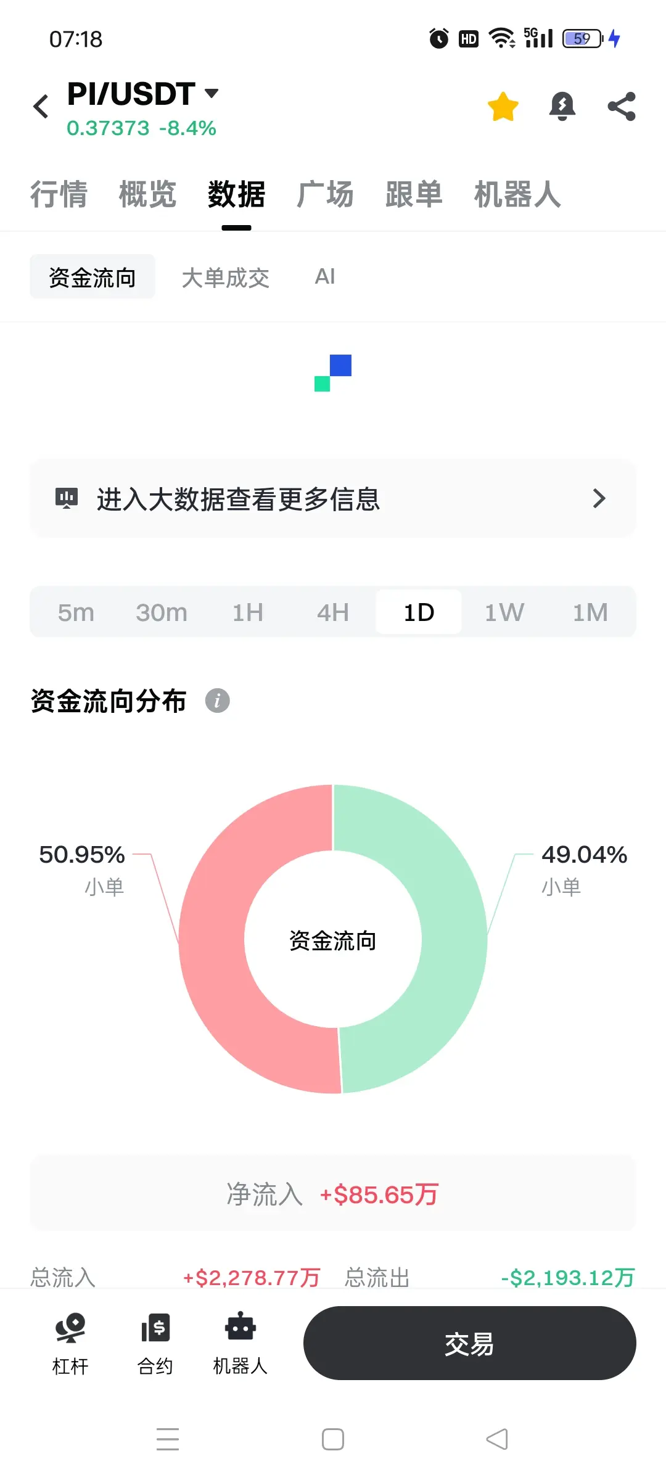
Task: Tap the Android home navigation button
Action: (x=333, y=1439)
